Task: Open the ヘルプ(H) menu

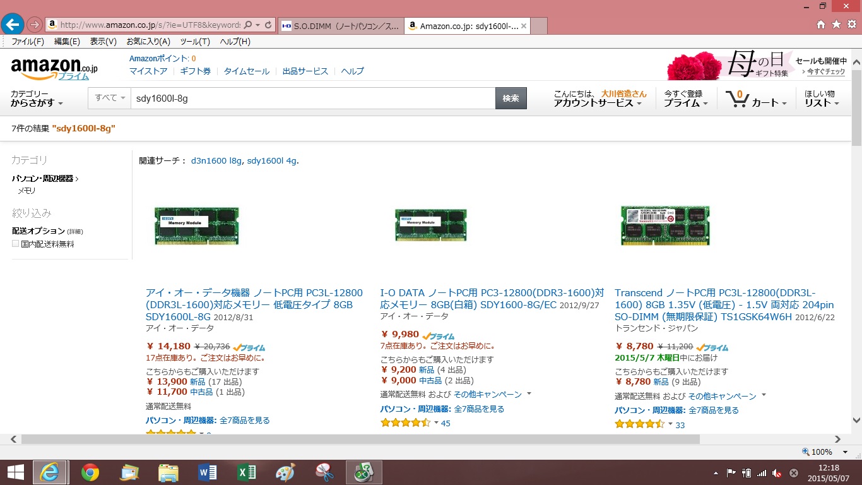Action: coord(235,42)
